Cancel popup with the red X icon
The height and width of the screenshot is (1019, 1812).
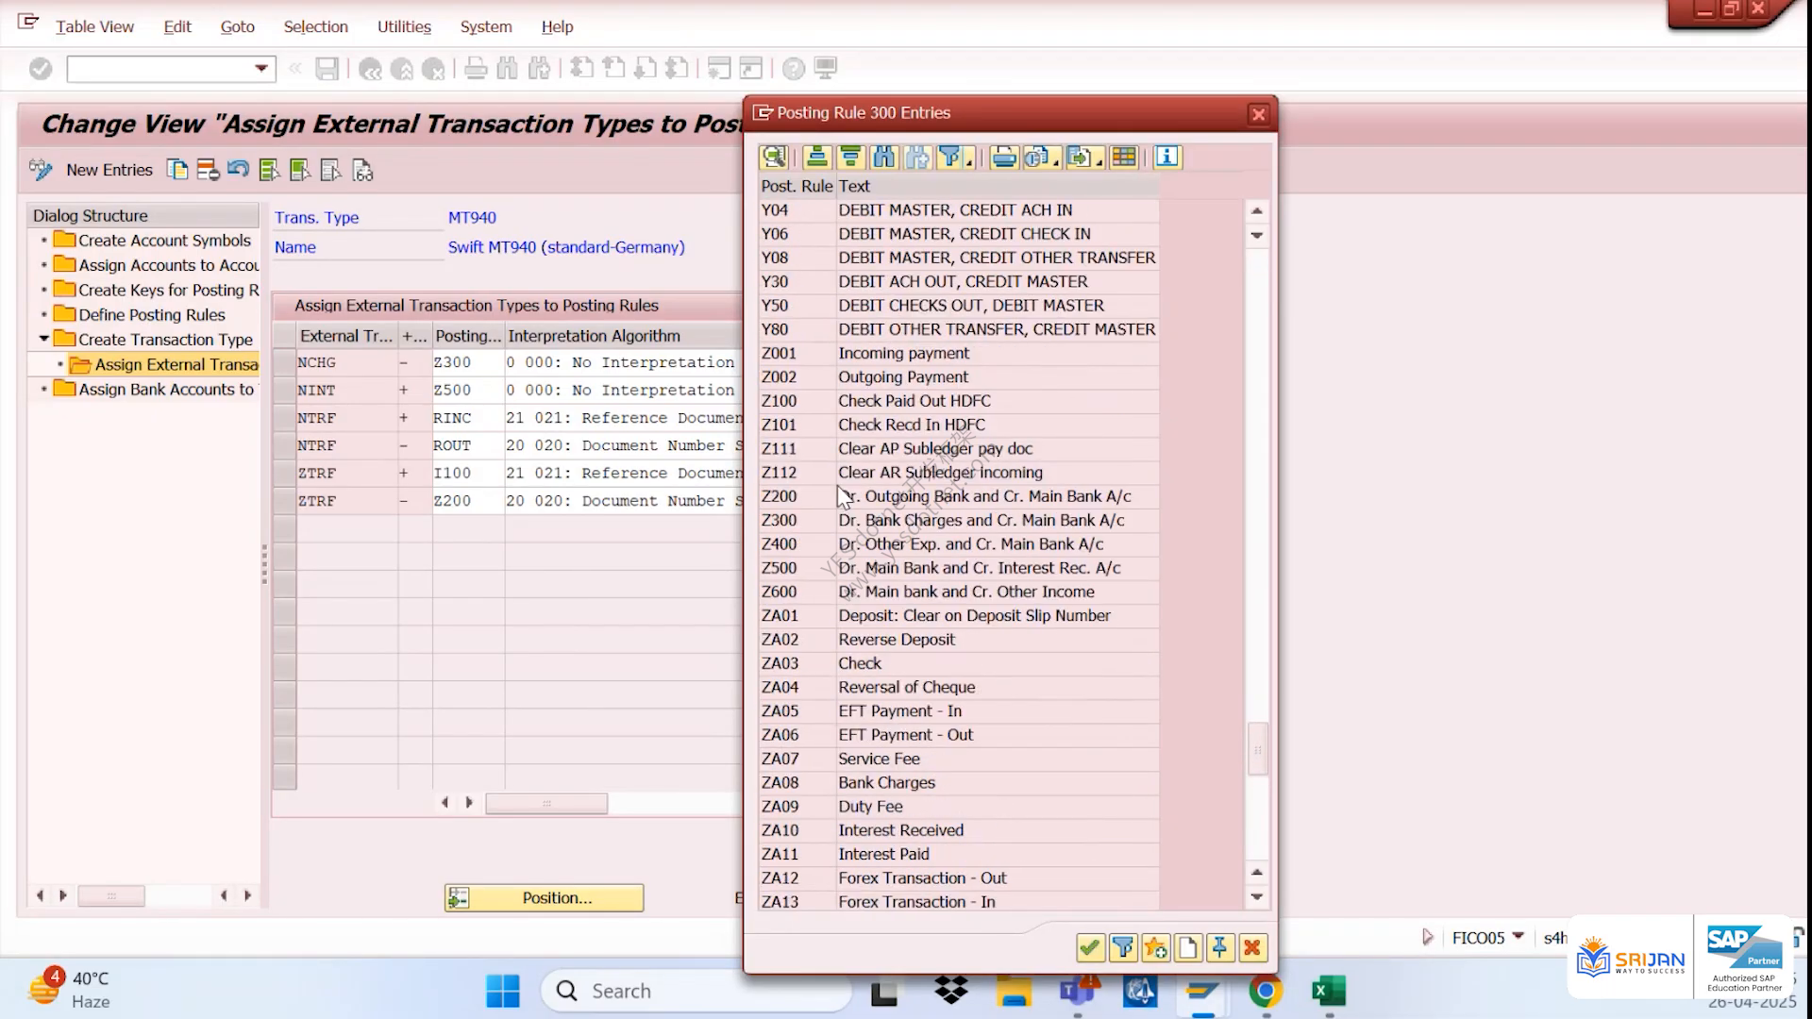click(x=1252, y=947)
